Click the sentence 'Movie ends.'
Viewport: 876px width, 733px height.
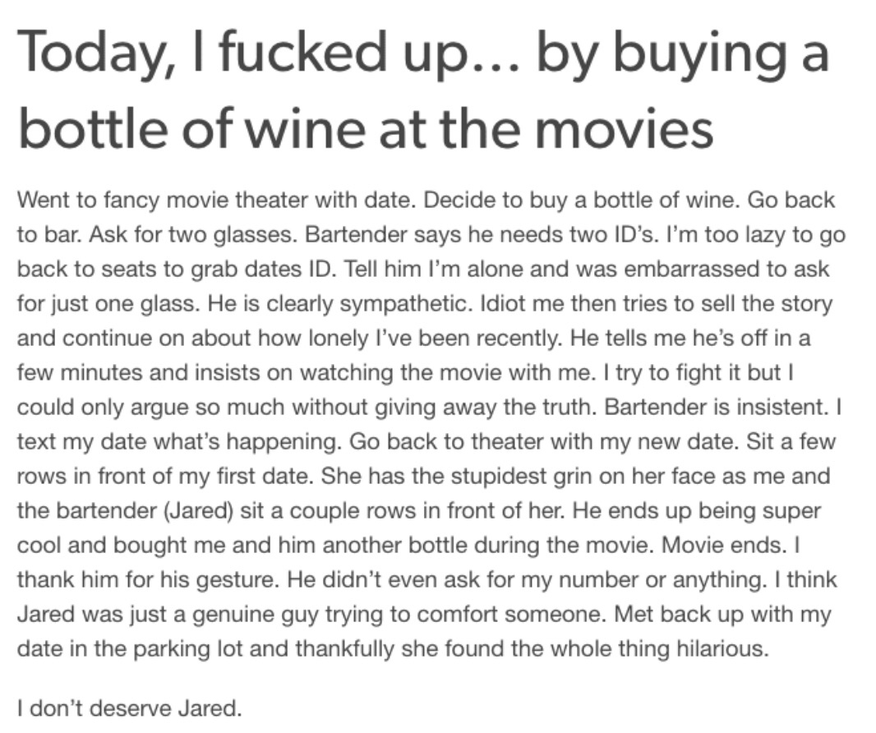(725, 546)
